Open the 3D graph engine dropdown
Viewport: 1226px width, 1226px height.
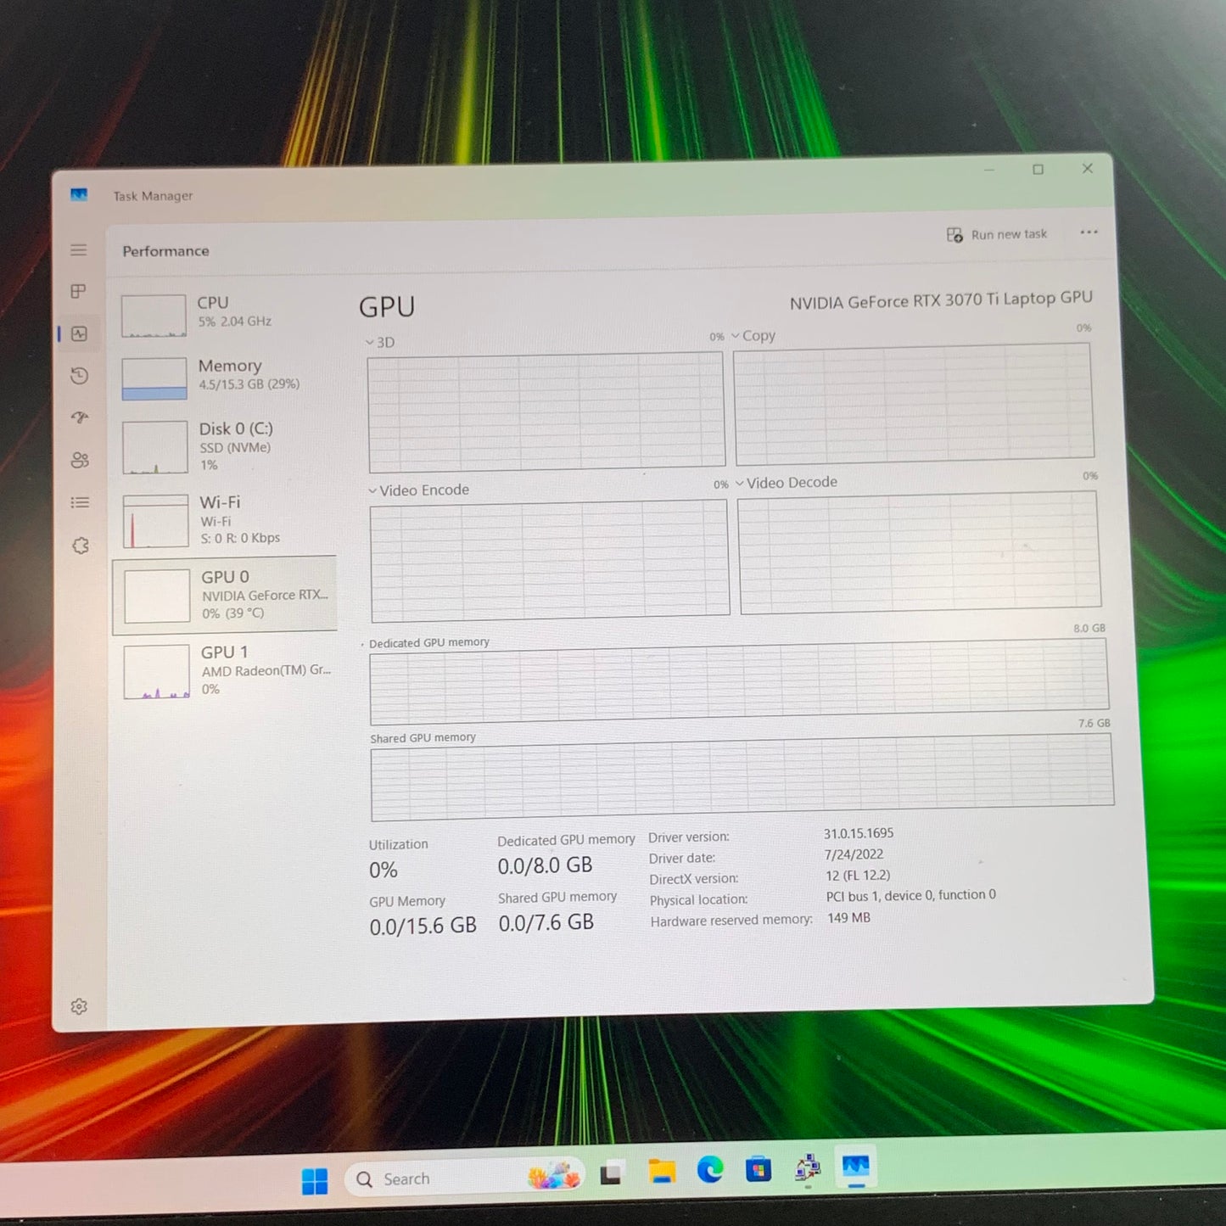click(x=380, y=342)
